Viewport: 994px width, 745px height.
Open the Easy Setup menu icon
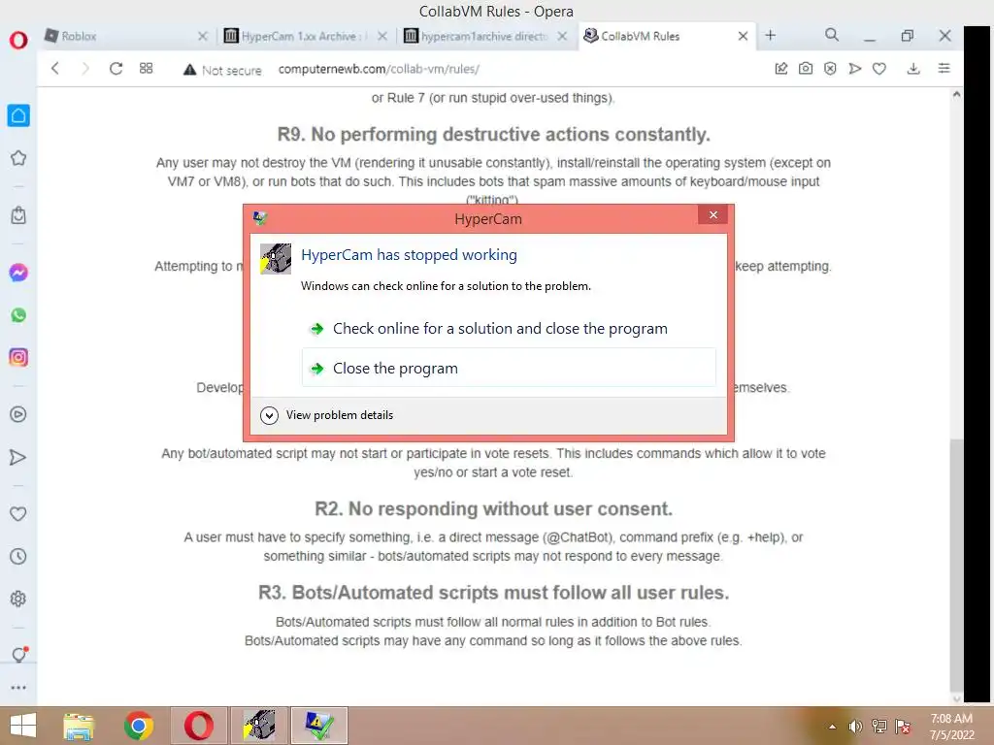[944, 69]
